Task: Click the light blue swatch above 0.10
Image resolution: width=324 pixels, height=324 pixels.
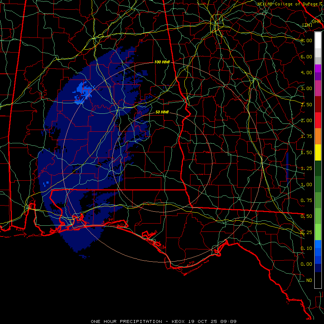Action: point(318,244)
